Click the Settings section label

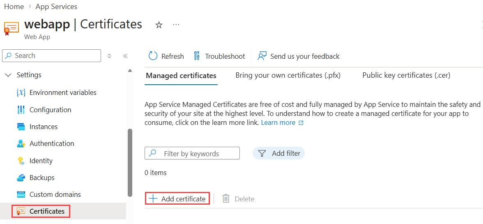(x=29, y=75)
